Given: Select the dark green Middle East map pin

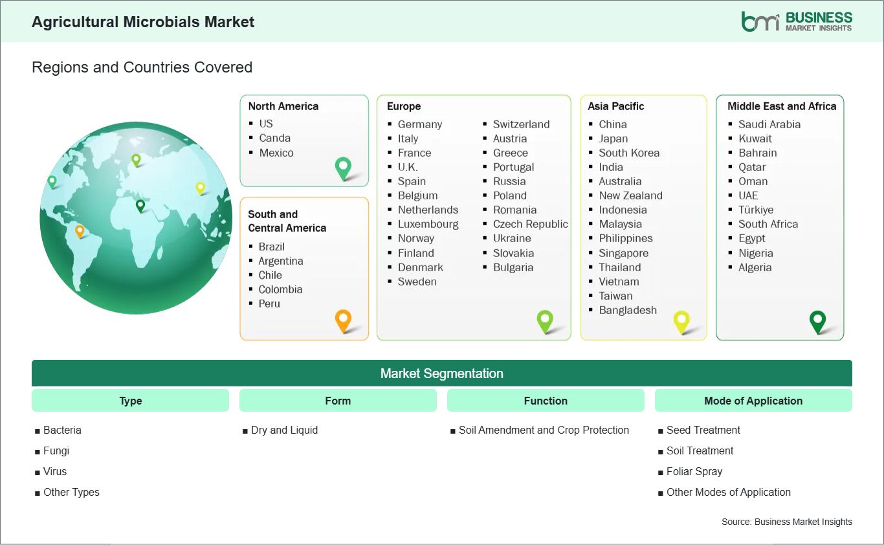Looking at the screenshot, I should tap(817, 320).
